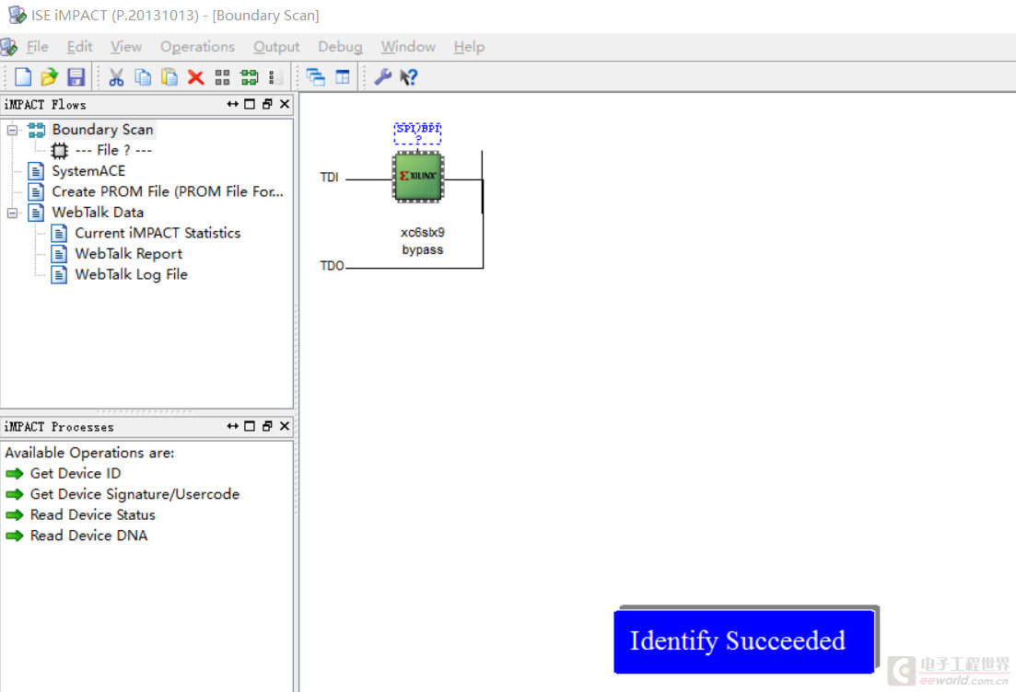1016x692 pixels.
Task: Collapse the Boundary Scan tree node
Action: 12,130
